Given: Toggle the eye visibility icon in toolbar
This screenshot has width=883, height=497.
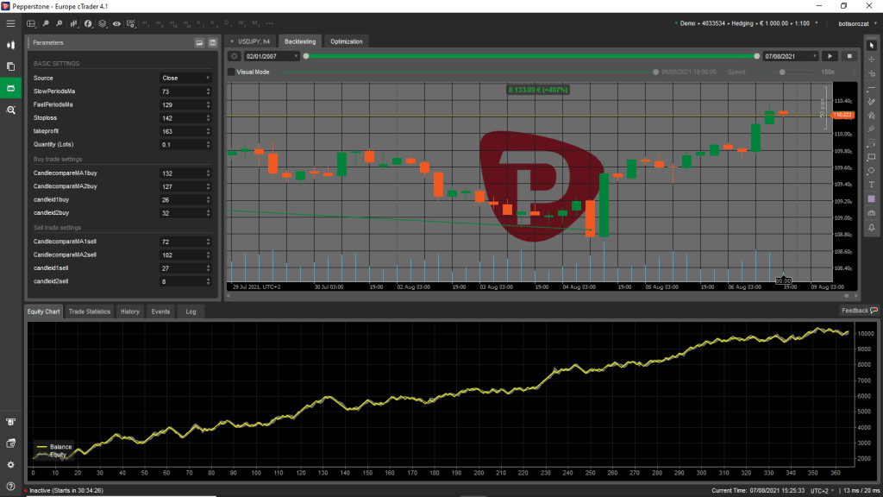Looking at the screenshot, I should pos(117,23).
